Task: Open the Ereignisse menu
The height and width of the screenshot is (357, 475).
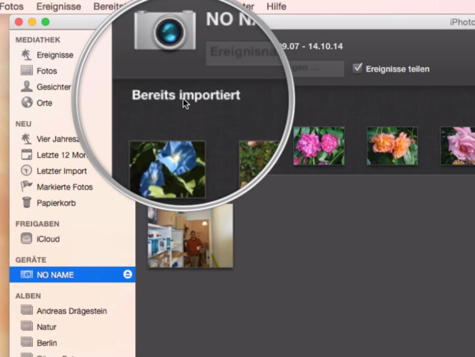Action: pyautogui.click(x=59, y=6)
